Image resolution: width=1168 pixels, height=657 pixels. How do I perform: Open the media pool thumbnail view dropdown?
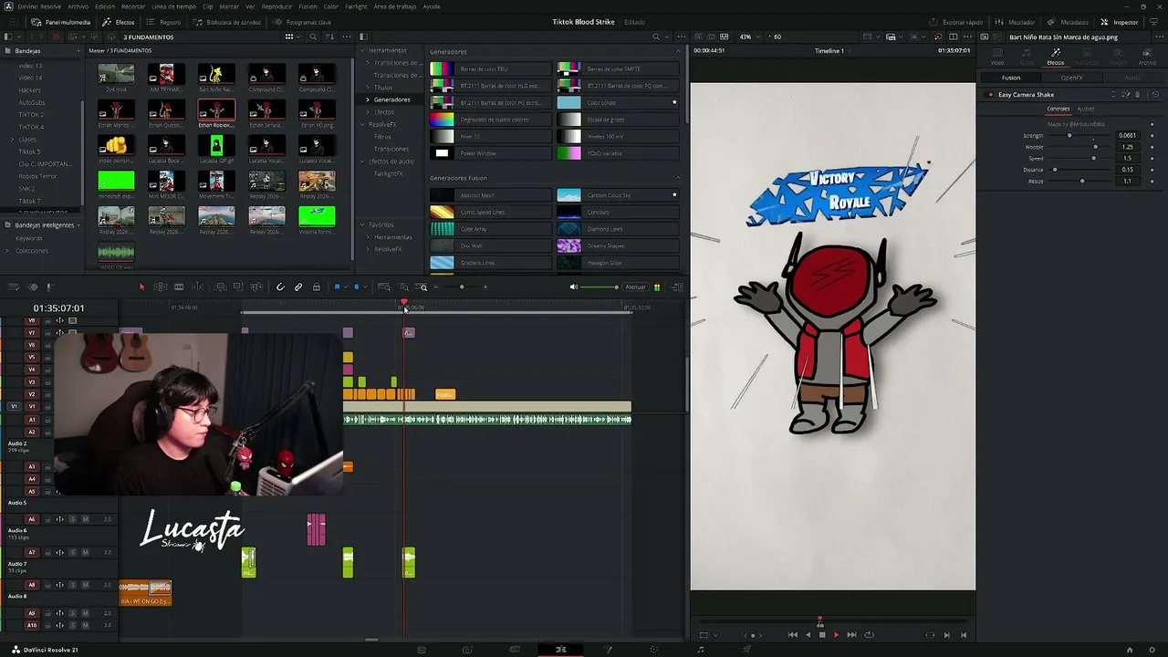pyautogui.click(x=291, y=37)
